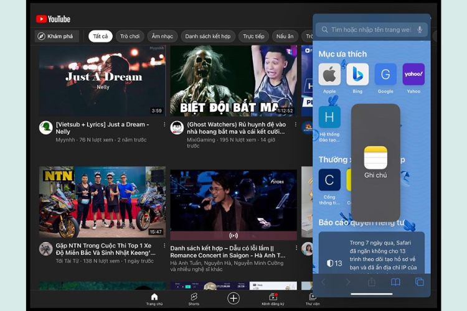Open Thư viện library tab

pyautogui.click(x=312, y=299)
